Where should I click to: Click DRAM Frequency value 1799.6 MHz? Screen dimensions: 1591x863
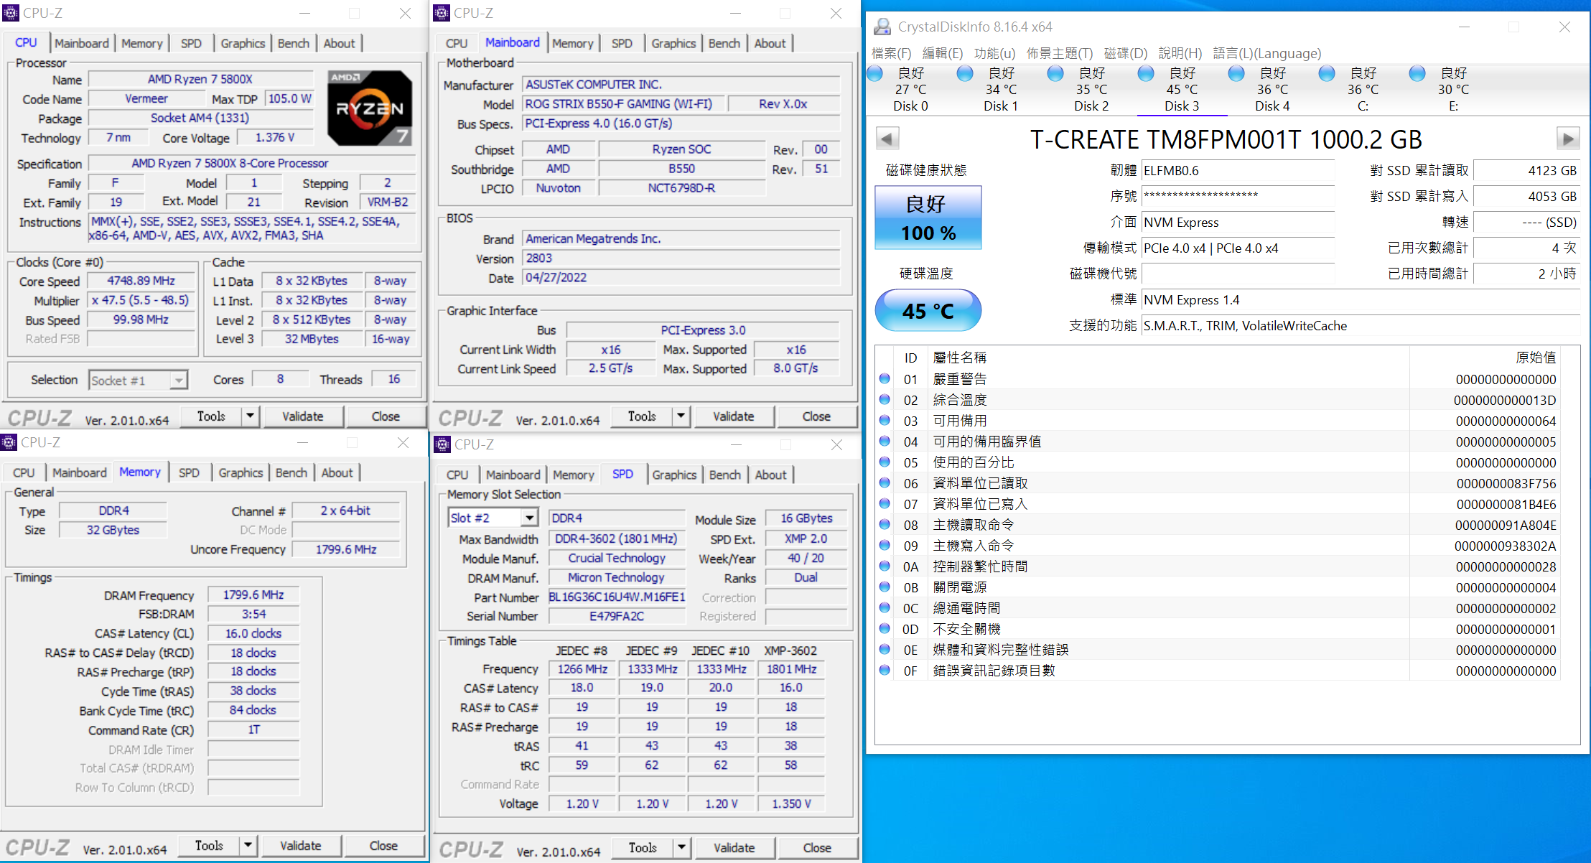[x=253, y=594]
